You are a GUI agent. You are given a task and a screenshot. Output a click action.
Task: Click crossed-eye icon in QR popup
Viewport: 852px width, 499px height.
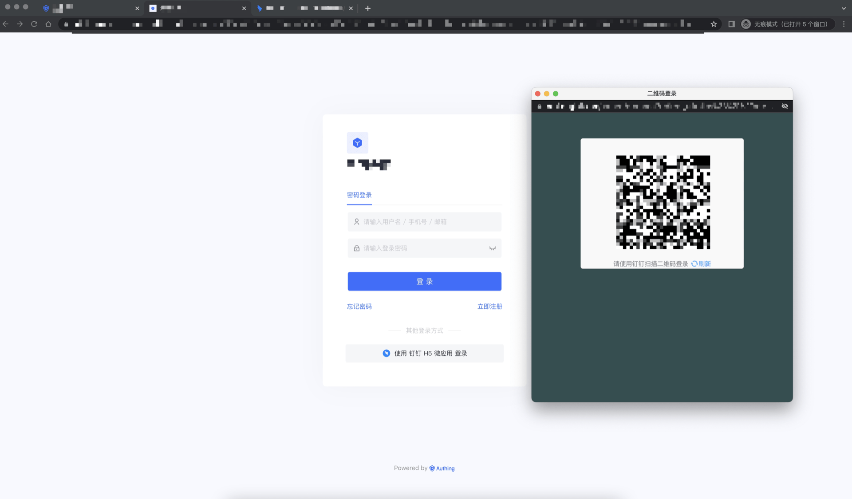[x=785, y=106]
